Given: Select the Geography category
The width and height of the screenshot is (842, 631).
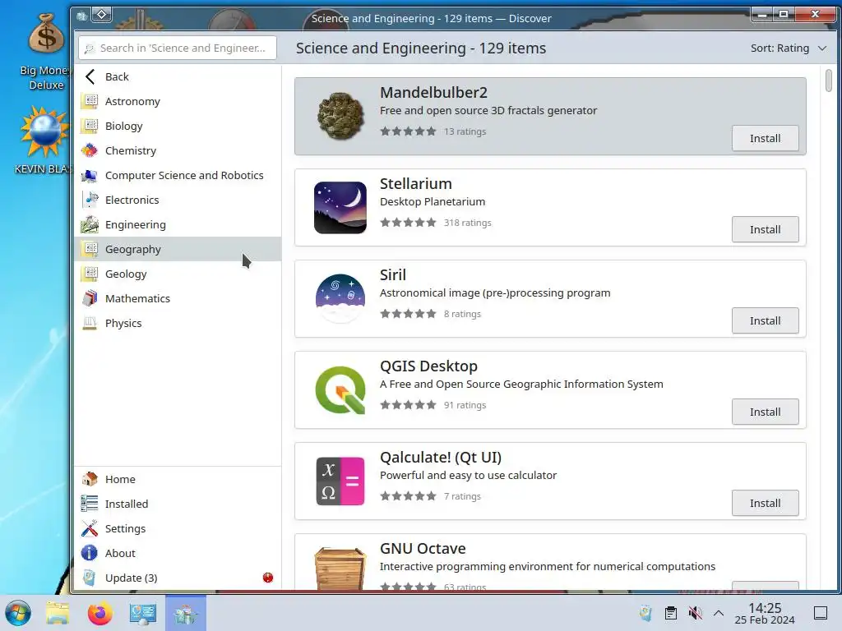Looking at the screenshot, I should pyautogui.click(x=178, y=250).
